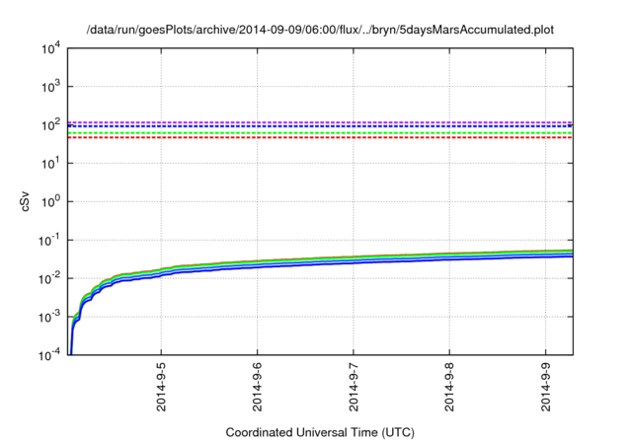Click the 2014-9-6 date tick label

[257, 387]
